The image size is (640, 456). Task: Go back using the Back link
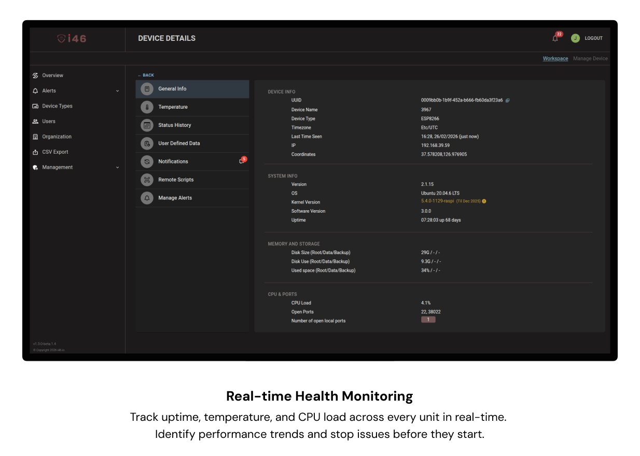coord(146,75)
